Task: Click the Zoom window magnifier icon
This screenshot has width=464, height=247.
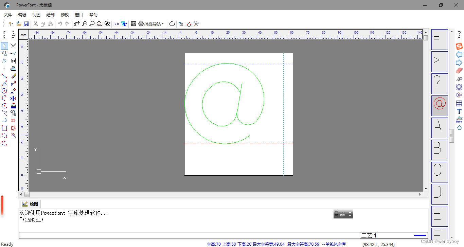Action: tap(99, 24)
